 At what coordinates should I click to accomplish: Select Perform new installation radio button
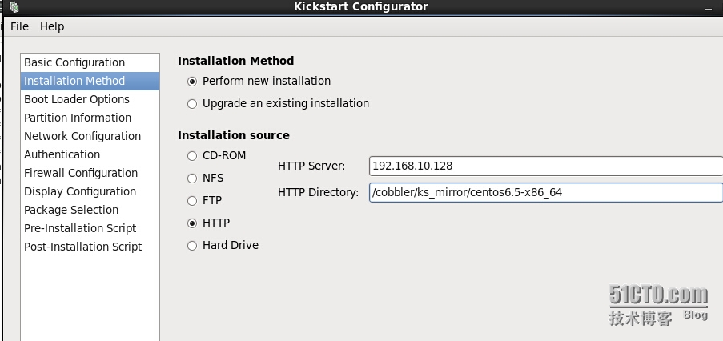[192, 82]
